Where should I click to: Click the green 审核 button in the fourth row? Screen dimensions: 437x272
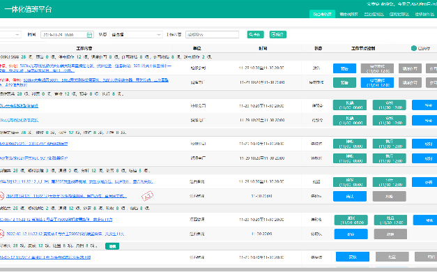pyautogui.click(x=390, y=121)
